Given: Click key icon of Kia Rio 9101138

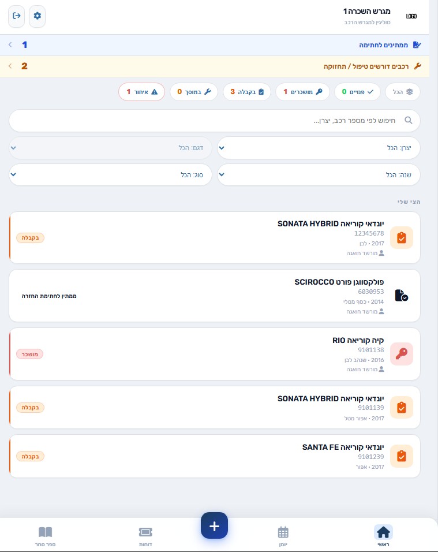Looking at the screenshot, I should (x=402, y=354).
